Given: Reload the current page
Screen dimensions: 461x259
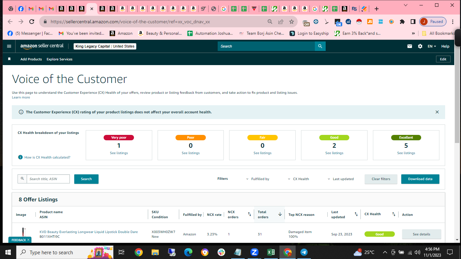Looking at the screenshot, I should [32, 22].
